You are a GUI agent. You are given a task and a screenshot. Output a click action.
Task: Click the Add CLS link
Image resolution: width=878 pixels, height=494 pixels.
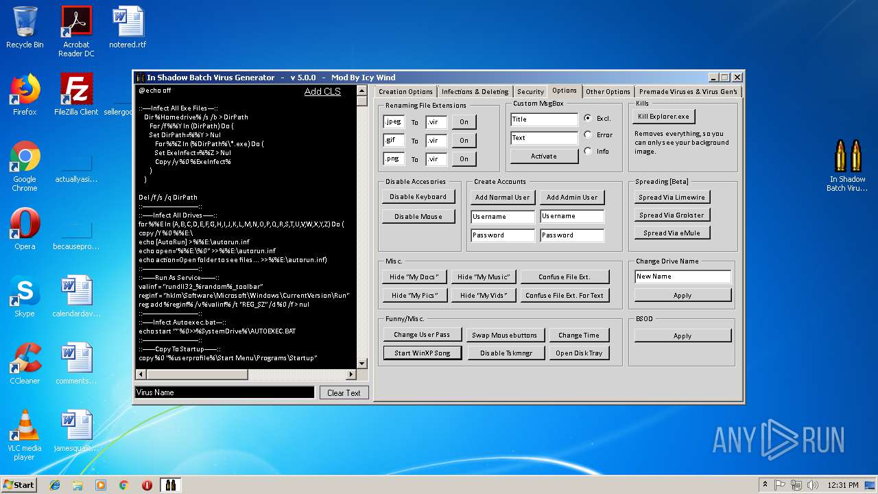coord(322,92)
